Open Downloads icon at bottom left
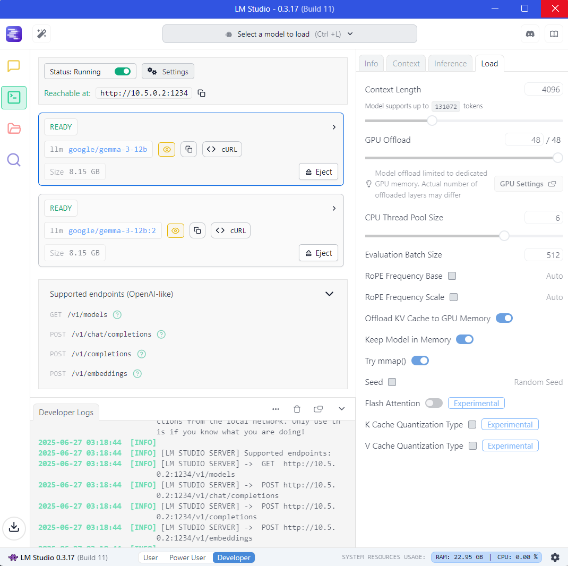This screenshot has height=566, width=568. (x=14, y=527)
